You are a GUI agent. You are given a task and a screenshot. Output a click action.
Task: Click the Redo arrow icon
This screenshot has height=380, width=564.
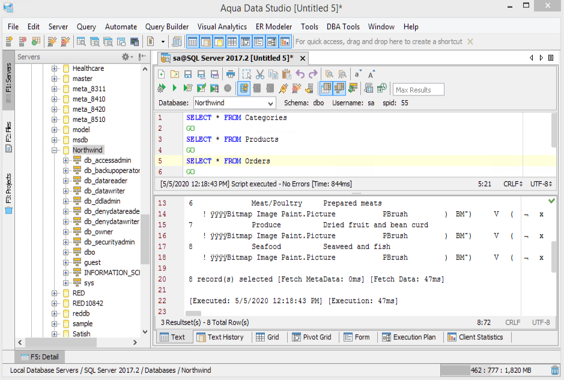point(313,74)
